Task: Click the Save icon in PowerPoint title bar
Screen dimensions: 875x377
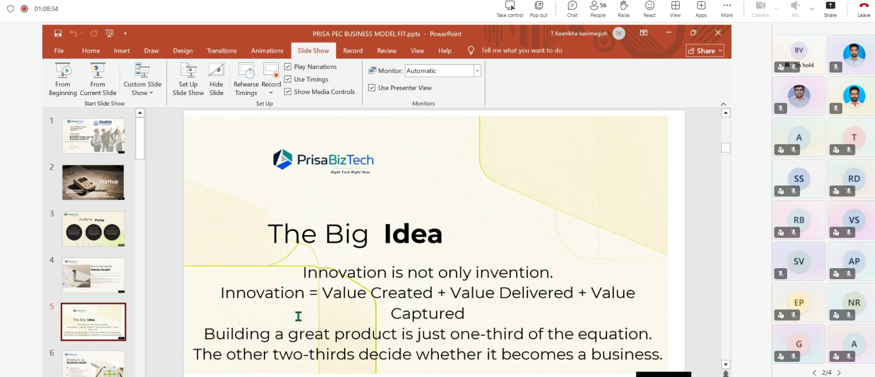Action: click(58, 33)
